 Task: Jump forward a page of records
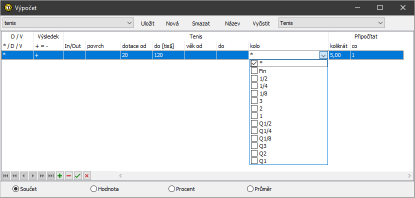tap(42, 176)
